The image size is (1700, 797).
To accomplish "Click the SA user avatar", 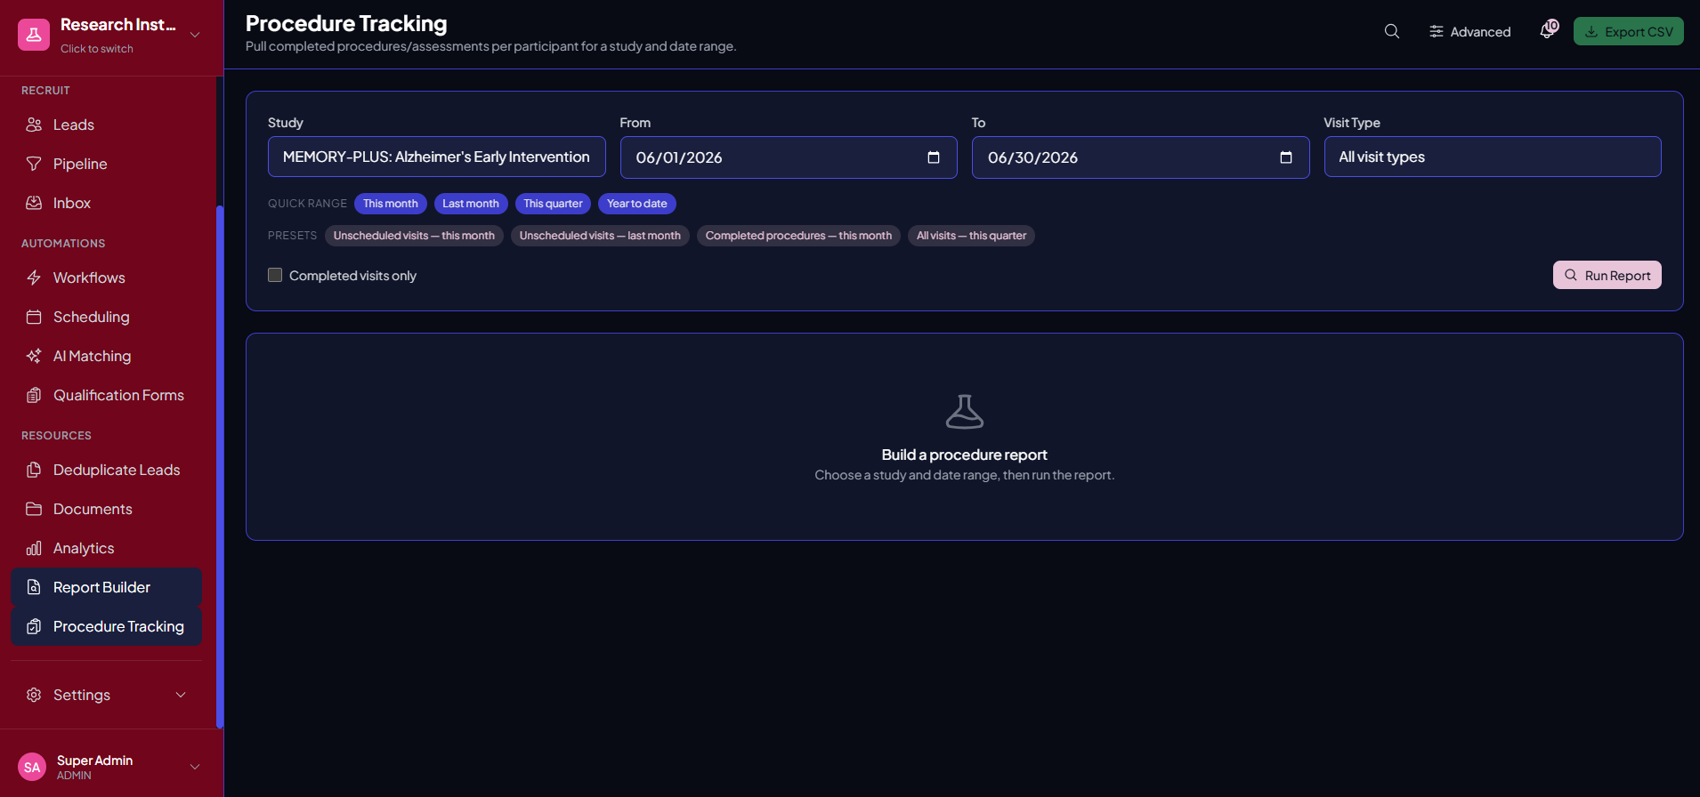I will tap(32, 767).
